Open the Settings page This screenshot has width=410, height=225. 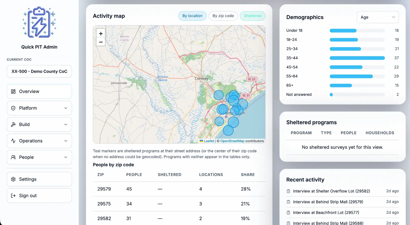[x=39, y=179]
